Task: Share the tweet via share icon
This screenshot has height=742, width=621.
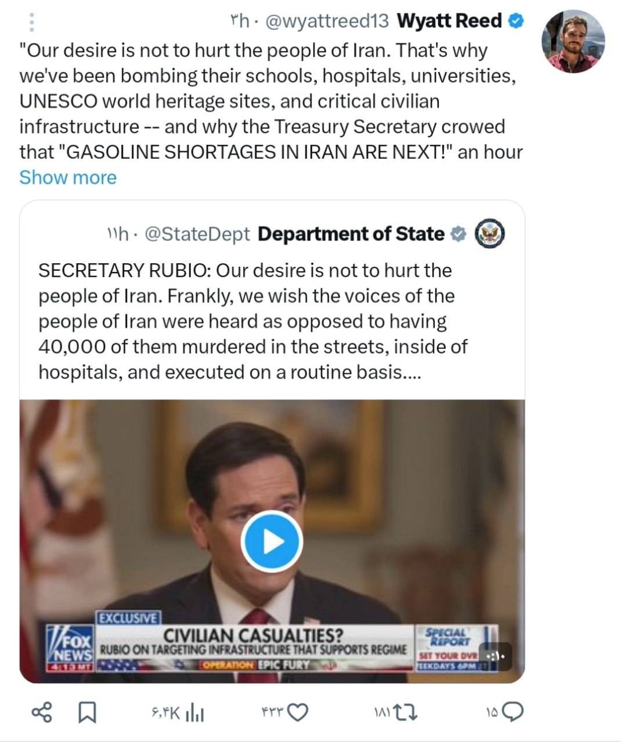Action: (41, 713)
